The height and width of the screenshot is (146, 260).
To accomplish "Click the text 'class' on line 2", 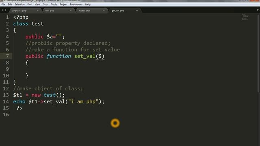I will 21,24.
